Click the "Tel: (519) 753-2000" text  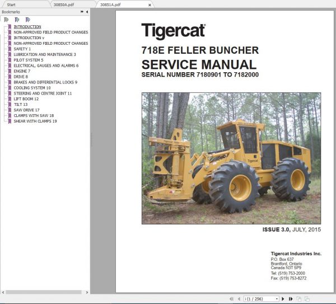(288, 273)
